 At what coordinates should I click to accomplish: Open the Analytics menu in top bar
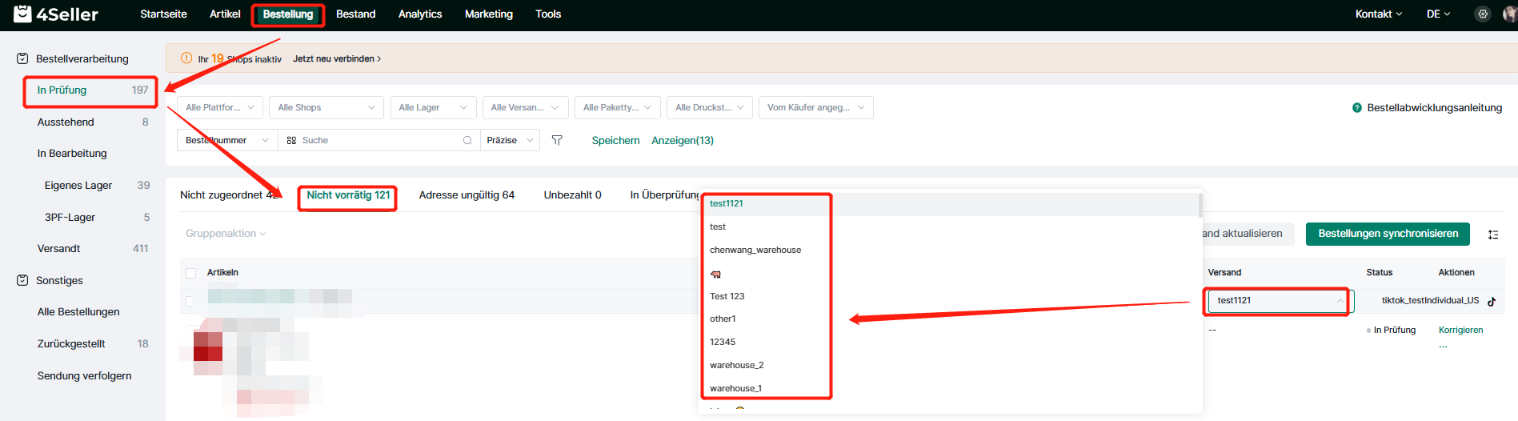420,14
